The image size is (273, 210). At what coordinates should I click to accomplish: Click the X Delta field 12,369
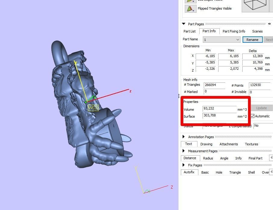pos(253,56)
